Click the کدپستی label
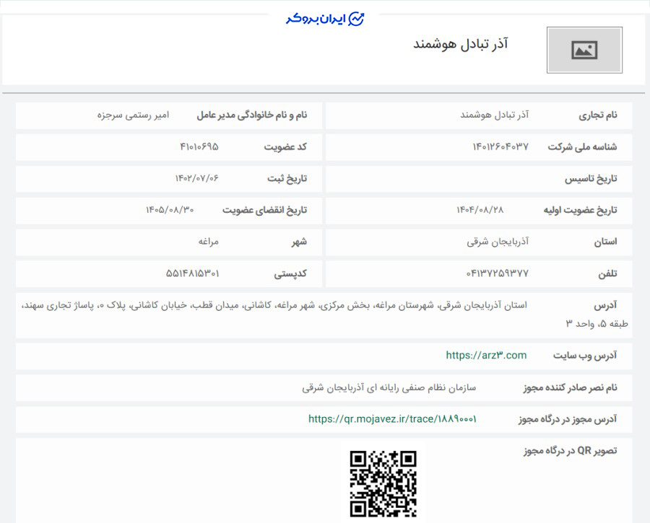The image size is (650, 523). (290, 273)
